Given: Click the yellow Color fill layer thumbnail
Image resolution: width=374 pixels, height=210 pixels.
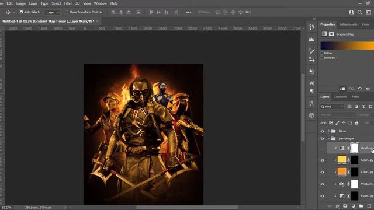Looking at the screenshot, I should [341, 160].
